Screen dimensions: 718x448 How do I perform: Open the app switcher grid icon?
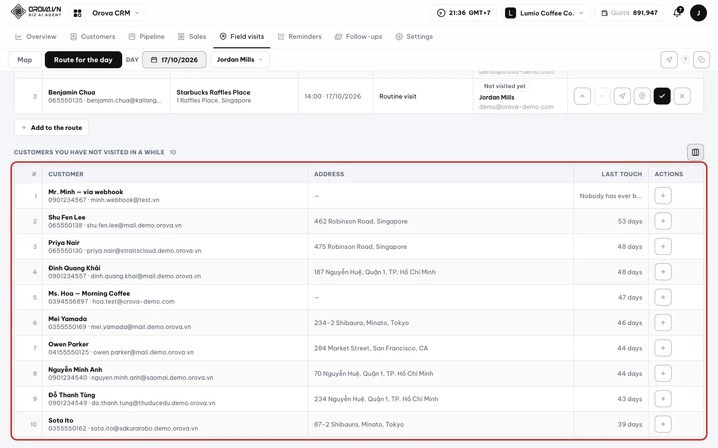coord(77,13)
